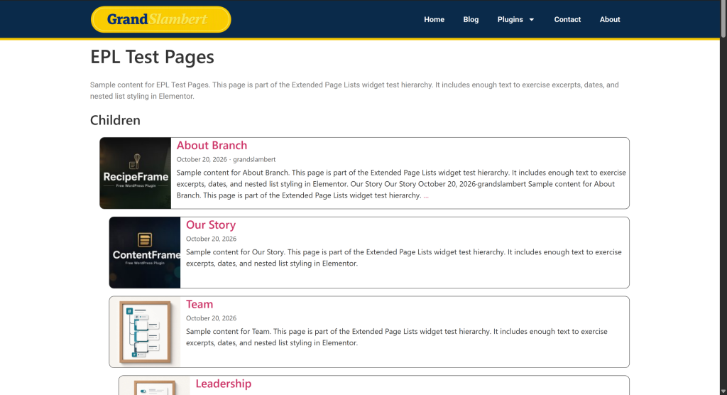Click the scrollbar down arrow
The height and width of the screenshot is (395, 727).
point(723,391)
